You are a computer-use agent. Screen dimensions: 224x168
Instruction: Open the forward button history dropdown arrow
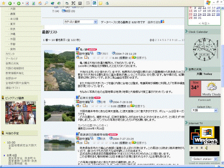(x=23, y=3)
